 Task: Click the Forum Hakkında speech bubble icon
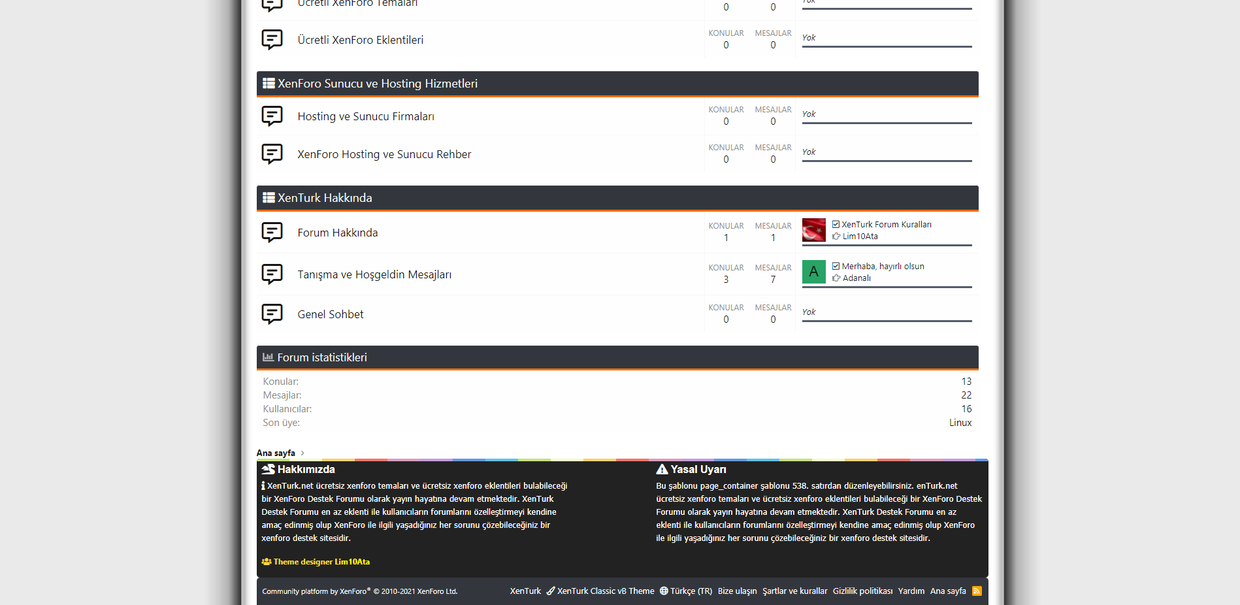point(272,233)
